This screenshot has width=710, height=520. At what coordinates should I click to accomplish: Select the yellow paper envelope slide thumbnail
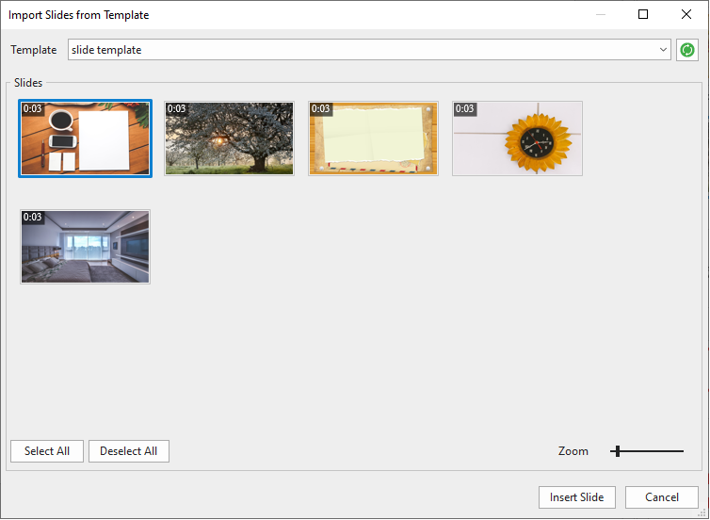pos(373,138)
